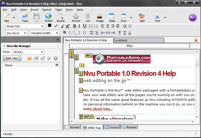Collapse the Nvu Site Manager section
Screen dimensions: 201x138
(x=4, y=46)
